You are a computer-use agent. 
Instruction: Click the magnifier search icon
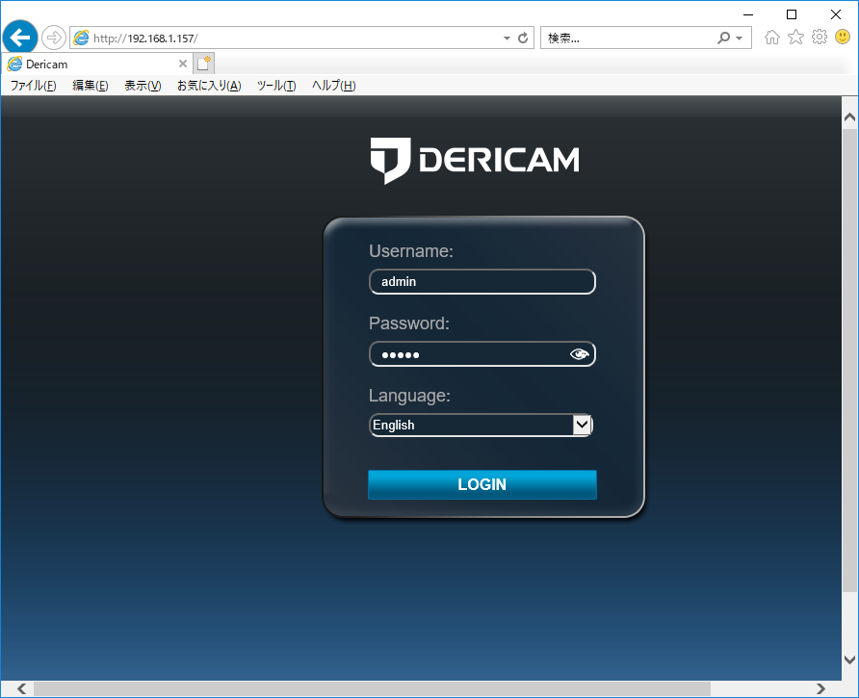point(723,38)
